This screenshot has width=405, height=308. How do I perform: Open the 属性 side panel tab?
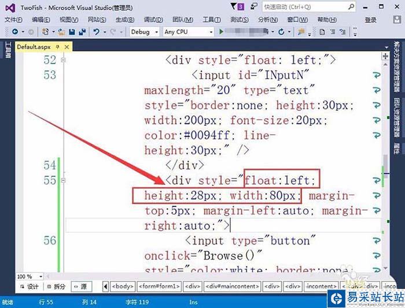(396, 149)
